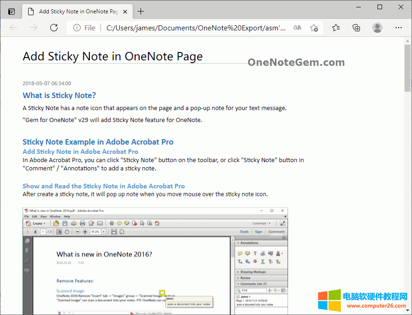Click the browser back arrow
The image size is (412, 315).
pyautogui.click(x=13, y=28)
